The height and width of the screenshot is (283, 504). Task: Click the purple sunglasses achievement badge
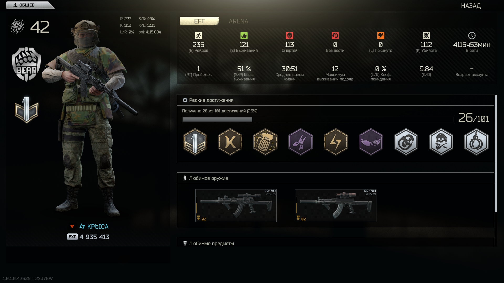point(371,142)
